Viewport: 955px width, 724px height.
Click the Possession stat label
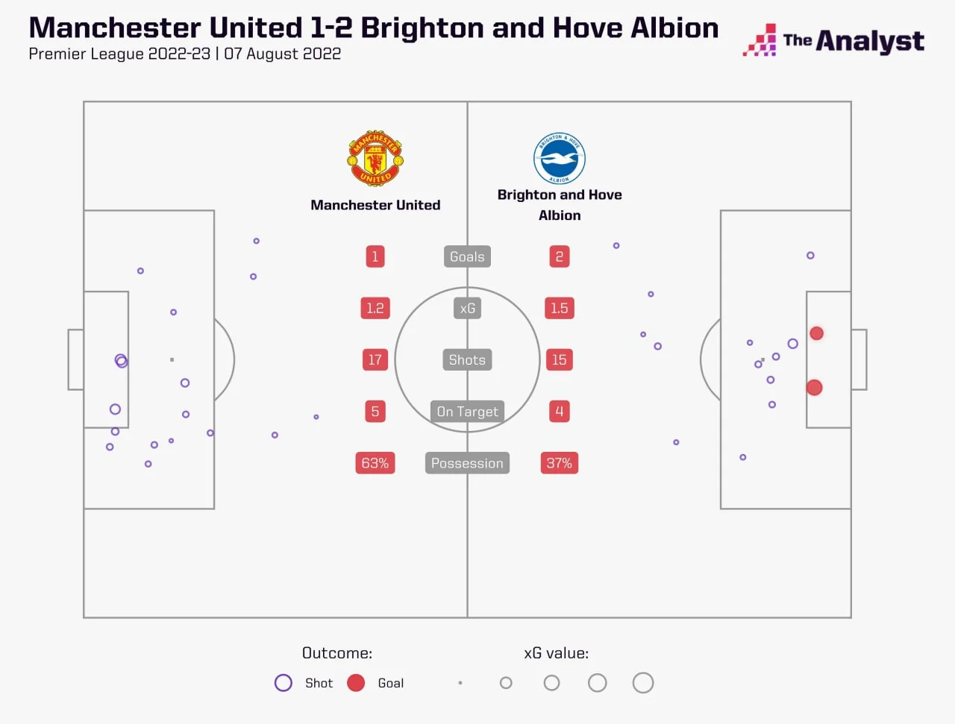click(467, 463)
